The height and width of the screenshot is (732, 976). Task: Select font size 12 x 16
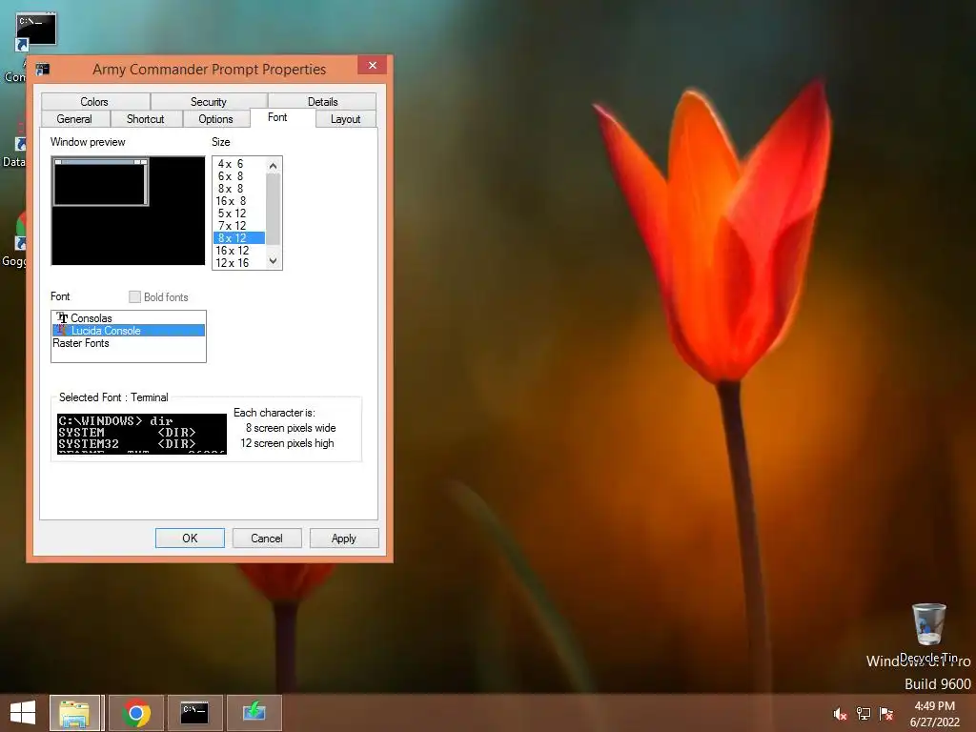pyautogui.click(x=238, y=263)
